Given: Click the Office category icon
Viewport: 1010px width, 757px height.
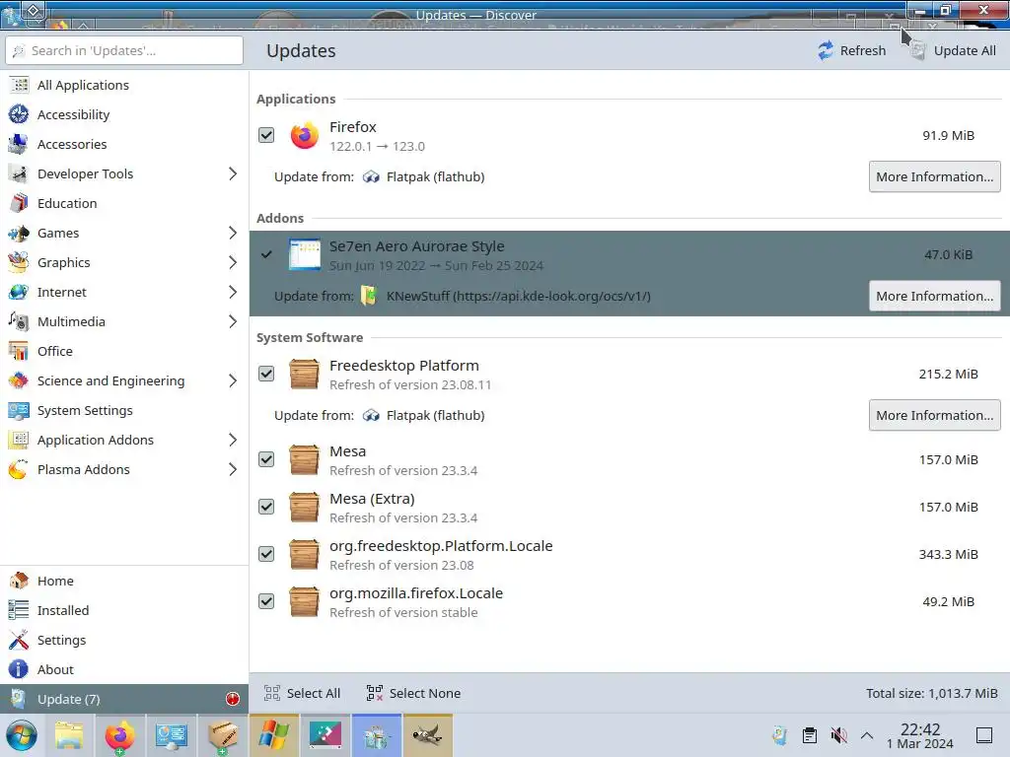Looking at the screenshot, I should (19, 352).
